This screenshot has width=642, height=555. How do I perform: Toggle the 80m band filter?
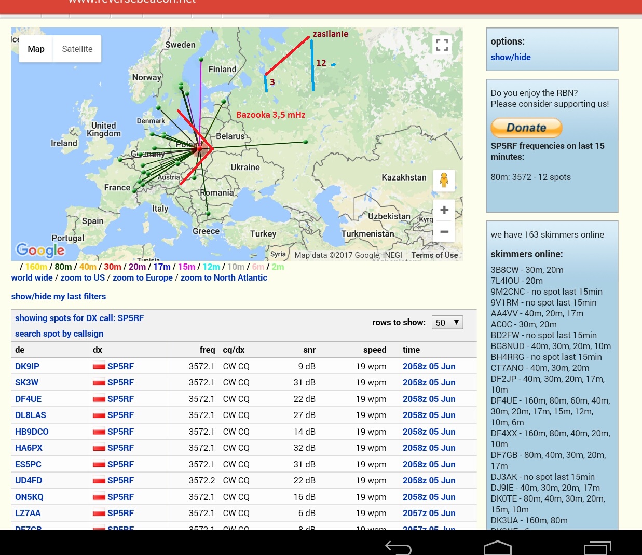coord(63,267)
